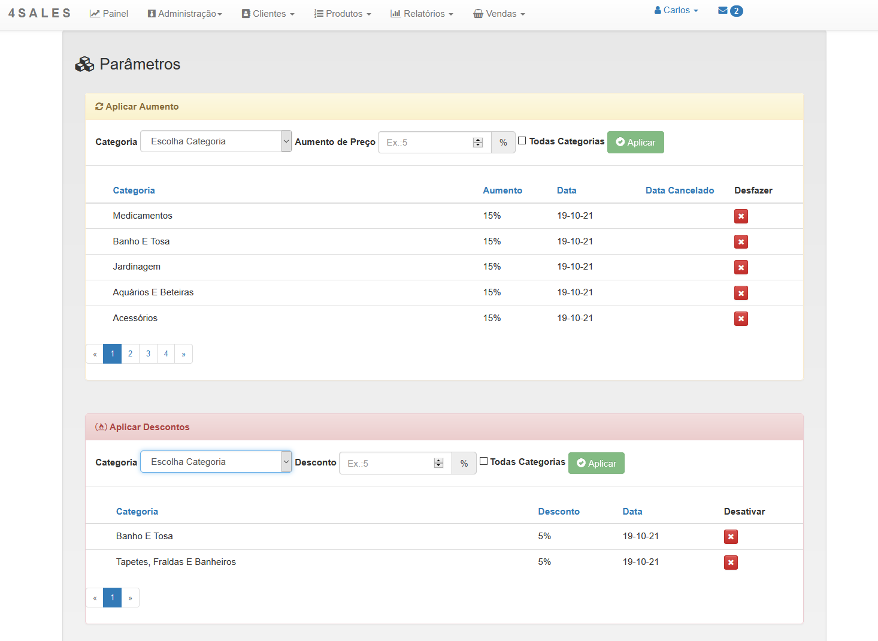This screenshot has width=878, height=641.
Task: Open the Relatórios menu
Action: pyautogui.click(x=422, y=14)
